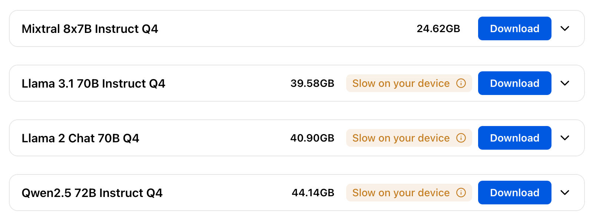Expand Mixtral 8x7B Instruct Q4 details chevron
The height and width of the screenshot is (221, 593).
pos(565,28)
